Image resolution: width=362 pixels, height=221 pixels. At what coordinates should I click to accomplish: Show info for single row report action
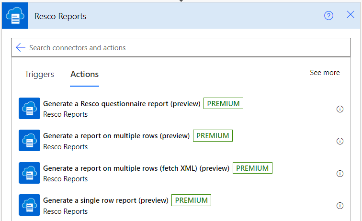coord(340,206)
